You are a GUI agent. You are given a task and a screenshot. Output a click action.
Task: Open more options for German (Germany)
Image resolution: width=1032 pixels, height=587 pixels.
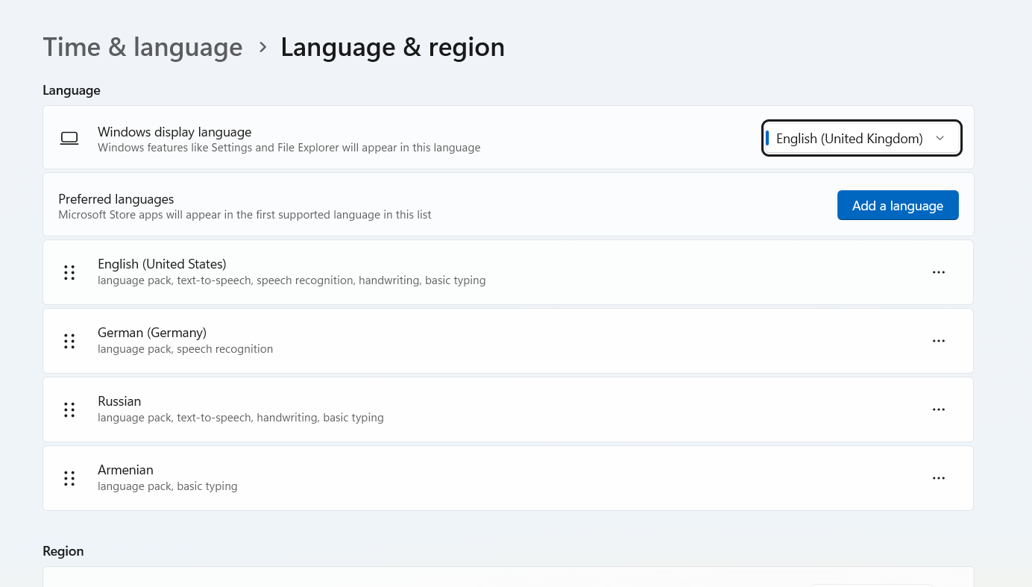coord(939,341)
